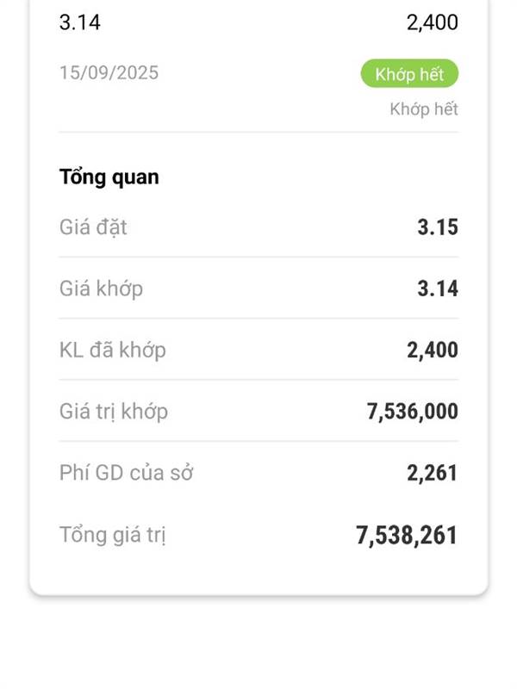Tap the 2,400 quantity above the green badge
The image size is (517, 689).
pyautogui.click(x=432, y=22)
